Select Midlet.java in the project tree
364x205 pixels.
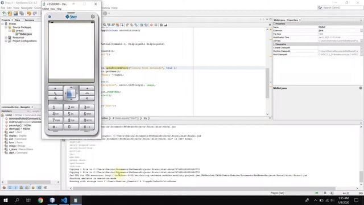26,34
